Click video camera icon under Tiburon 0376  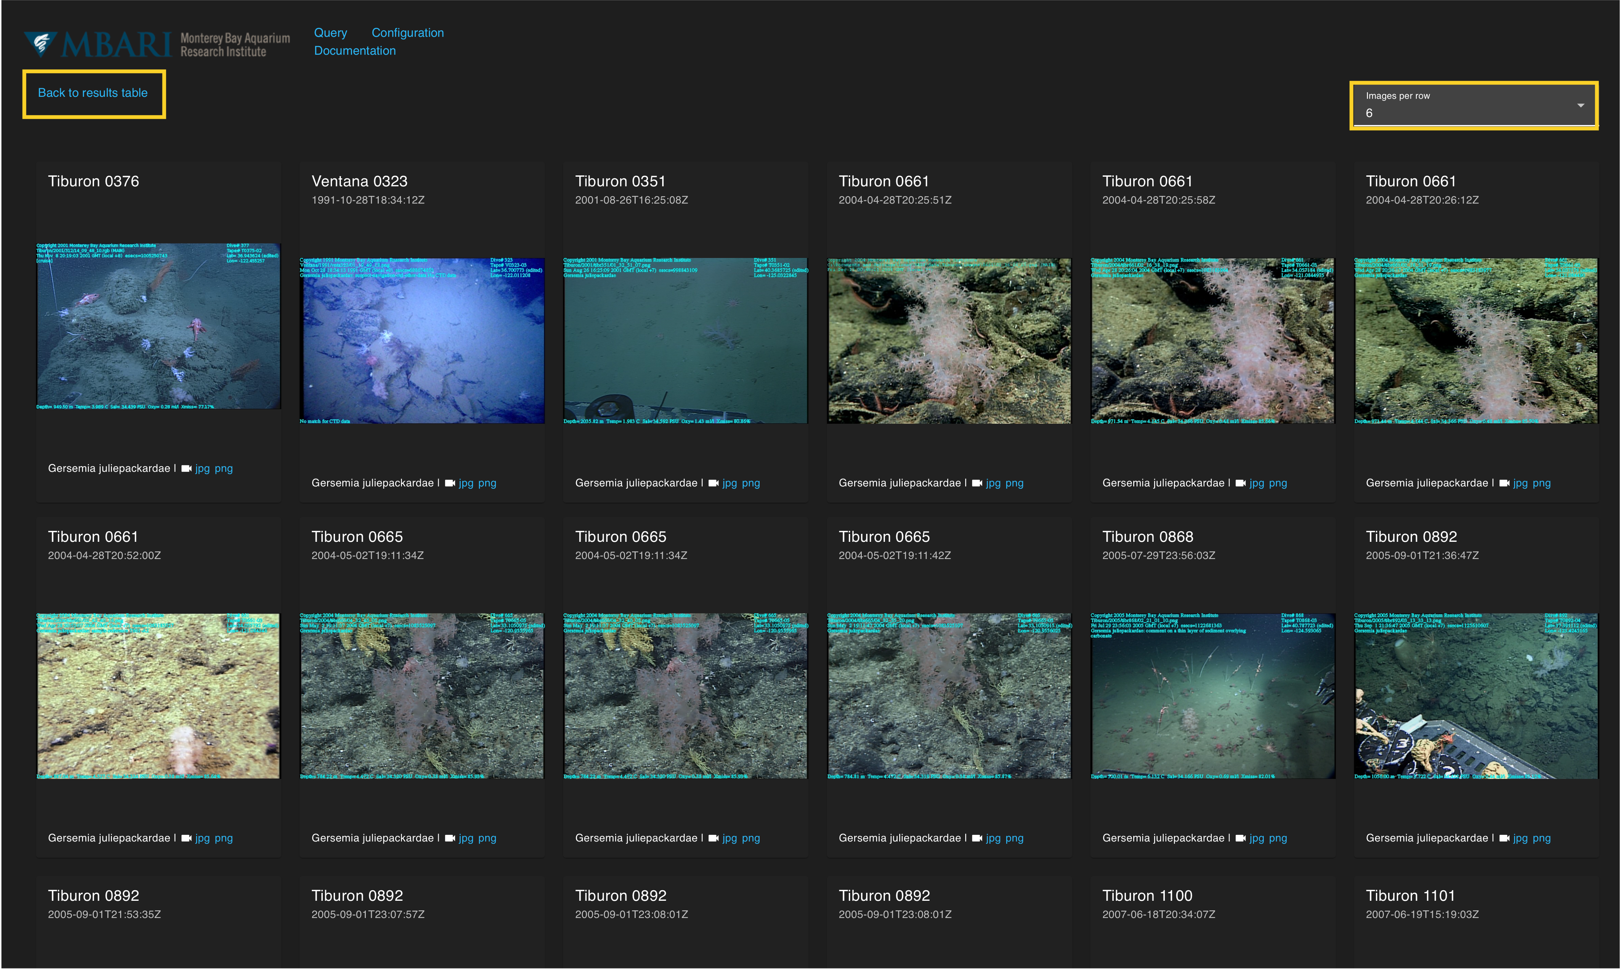tap(186, 468)
